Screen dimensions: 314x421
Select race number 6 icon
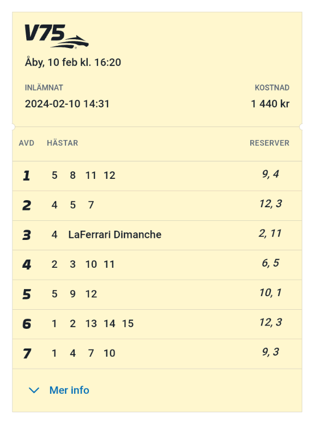pyautogui.click(x=27, y=324)
